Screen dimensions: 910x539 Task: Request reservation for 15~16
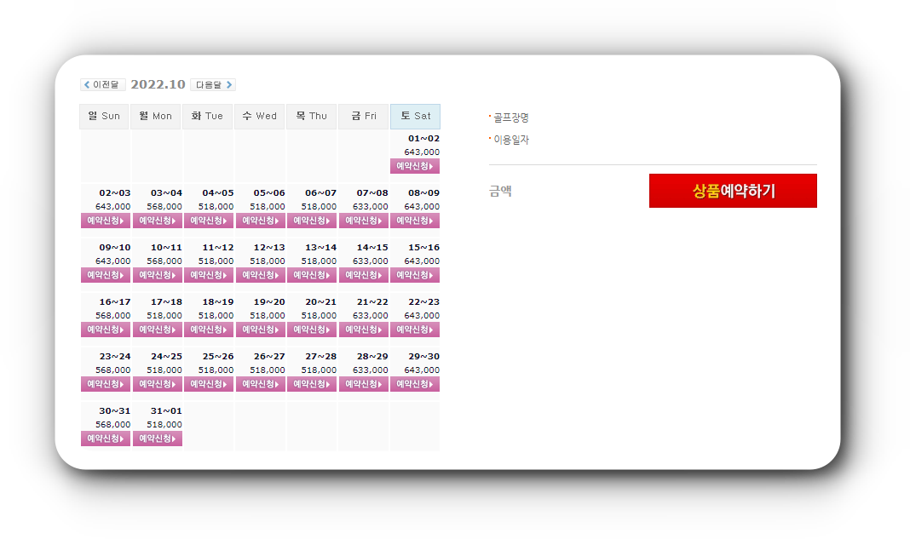click(x=415, y=275)
